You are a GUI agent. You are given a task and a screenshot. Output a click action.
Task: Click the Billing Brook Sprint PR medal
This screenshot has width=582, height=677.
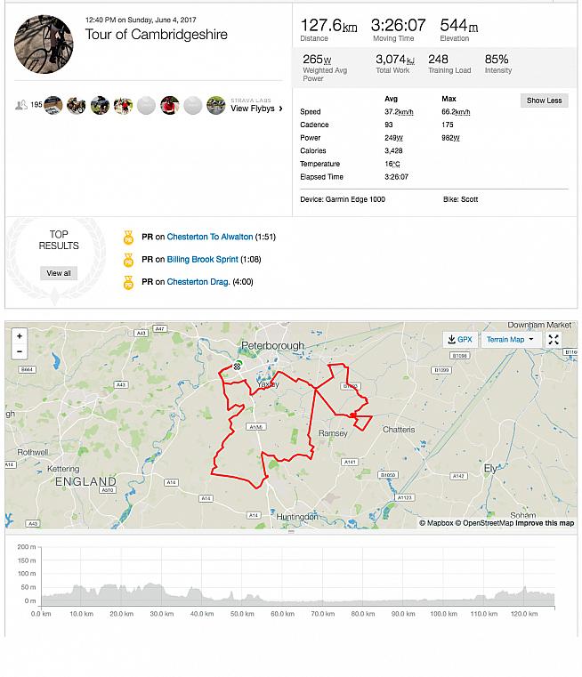pos(128,260)
